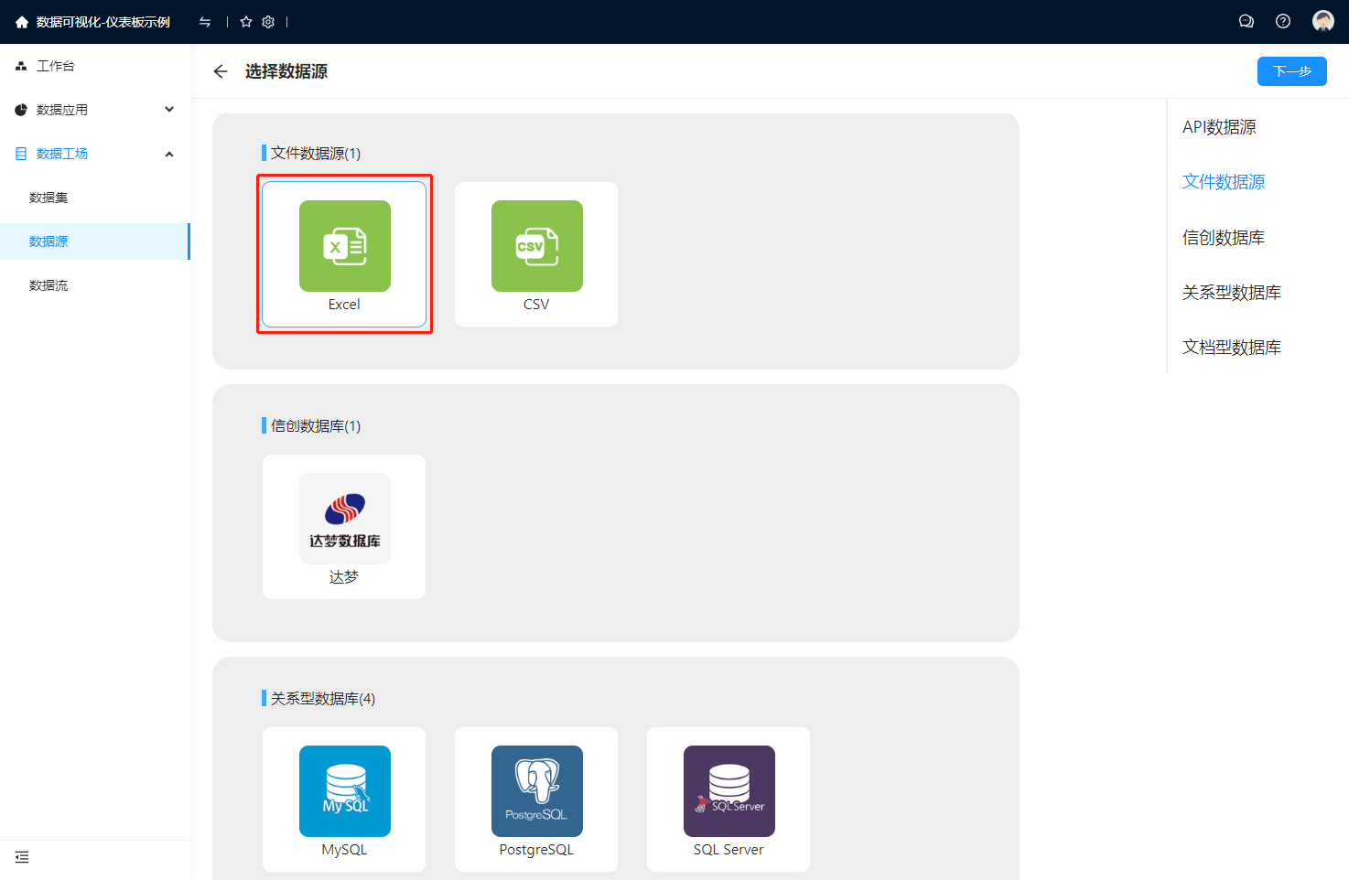Click the switch arrows icon in top bar

[205, 22]
